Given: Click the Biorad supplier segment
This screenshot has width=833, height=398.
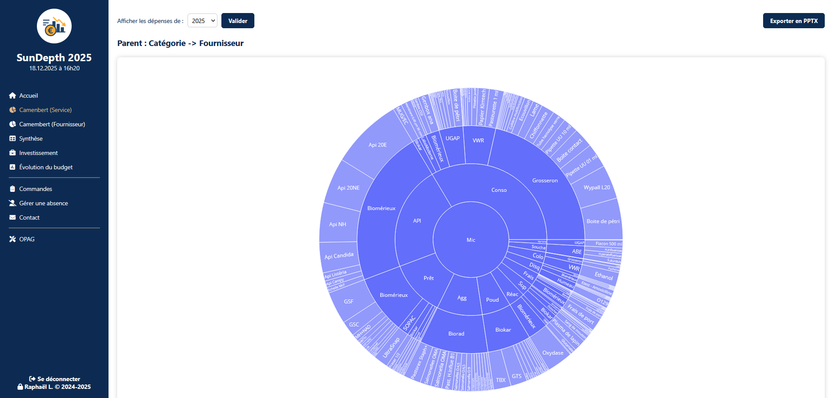Looking at the screenshot, I should coord(456,334).
